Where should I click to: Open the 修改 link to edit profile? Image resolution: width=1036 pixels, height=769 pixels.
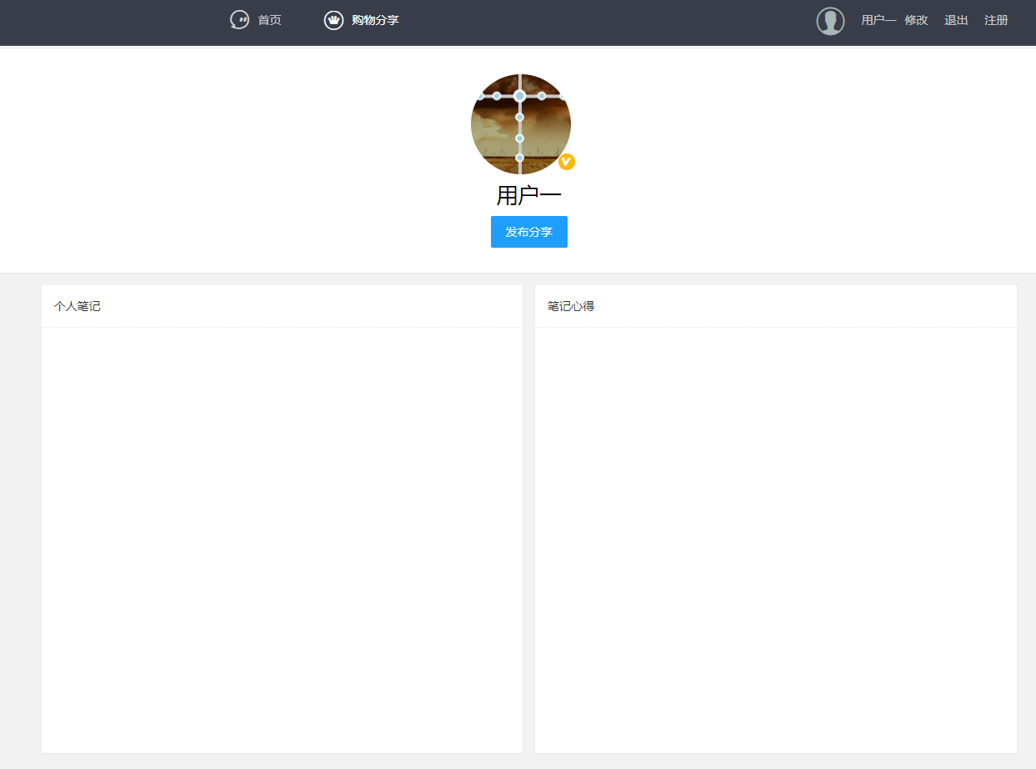point(917,20)
